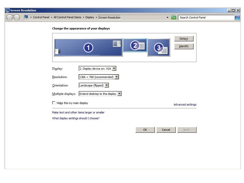Select monitor 1 in display preview
244x183 pixels.
coord(88,48)
